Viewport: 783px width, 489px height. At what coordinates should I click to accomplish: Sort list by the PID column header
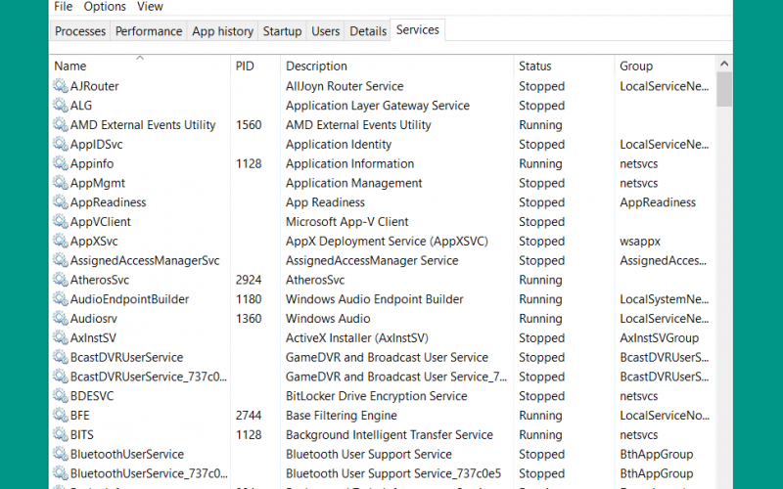tap(255, 66)
